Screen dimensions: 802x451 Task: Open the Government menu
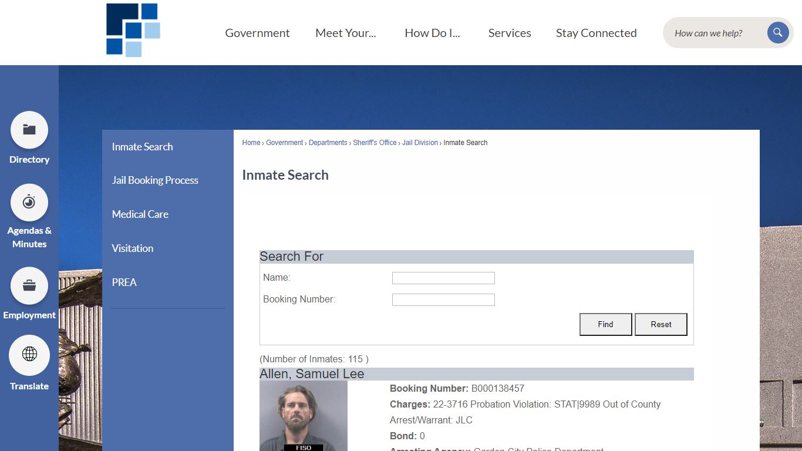[x=257, y=33]
